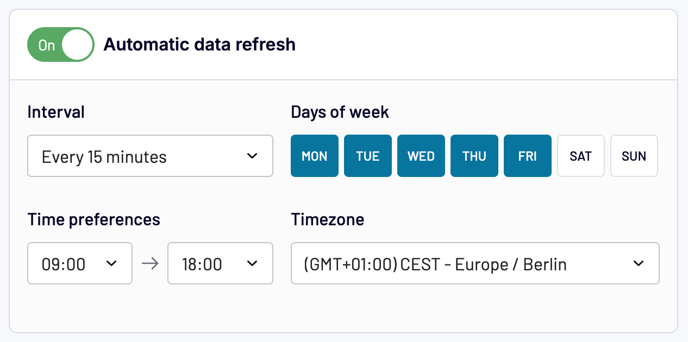Toggle off the TUE day button
688x342 pixels.
point(367,156)
